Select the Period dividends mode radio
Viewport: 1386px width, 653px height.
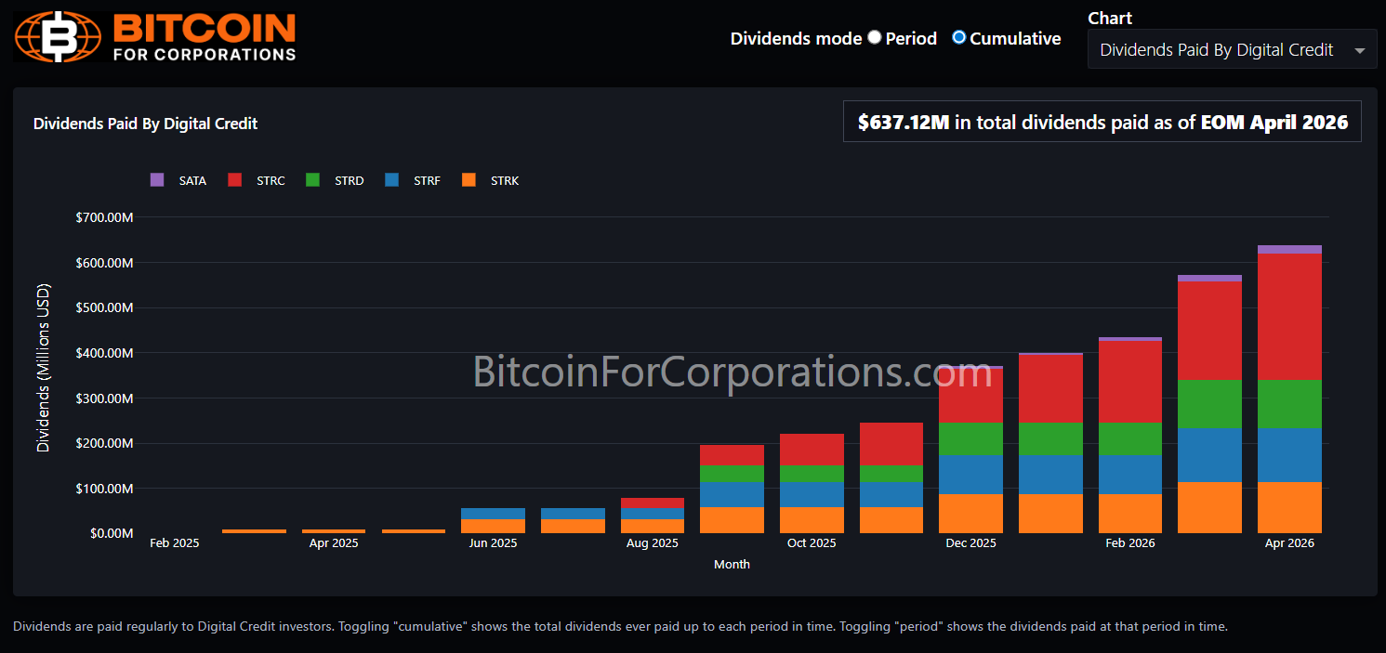pos(875,38)
